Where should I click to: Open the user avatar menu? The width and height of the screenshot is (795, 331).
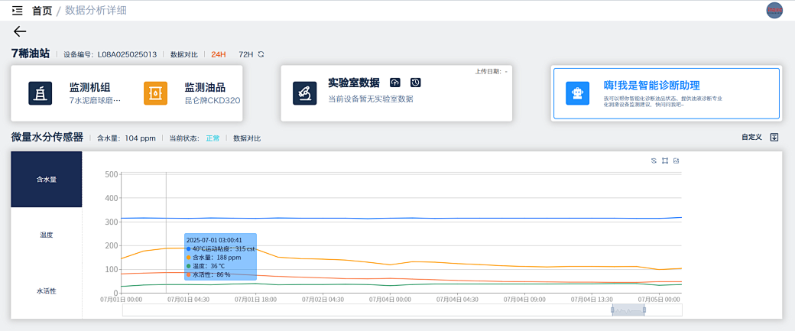pyautogui.click(x=774, y=11)
